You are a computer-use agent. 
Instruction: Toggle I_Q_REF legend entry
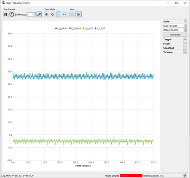tap(88, 28)
